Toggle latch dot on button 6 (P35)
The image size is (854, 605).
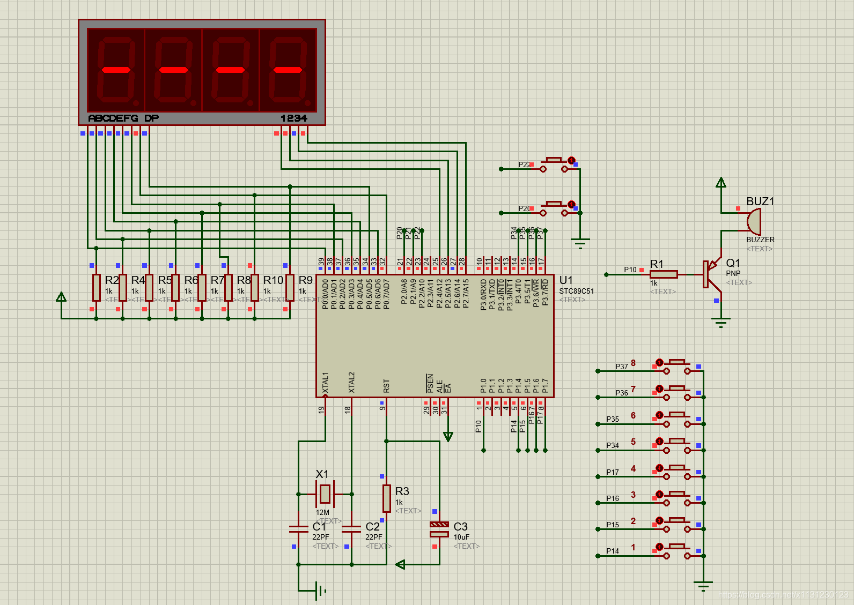pos(660,415)
